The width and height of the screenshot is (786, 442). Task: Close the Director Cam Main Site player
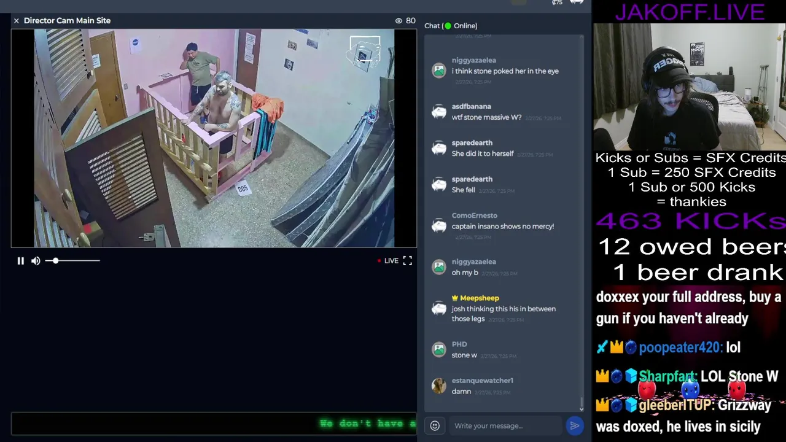pyautogui.click(x=17, y=21)
